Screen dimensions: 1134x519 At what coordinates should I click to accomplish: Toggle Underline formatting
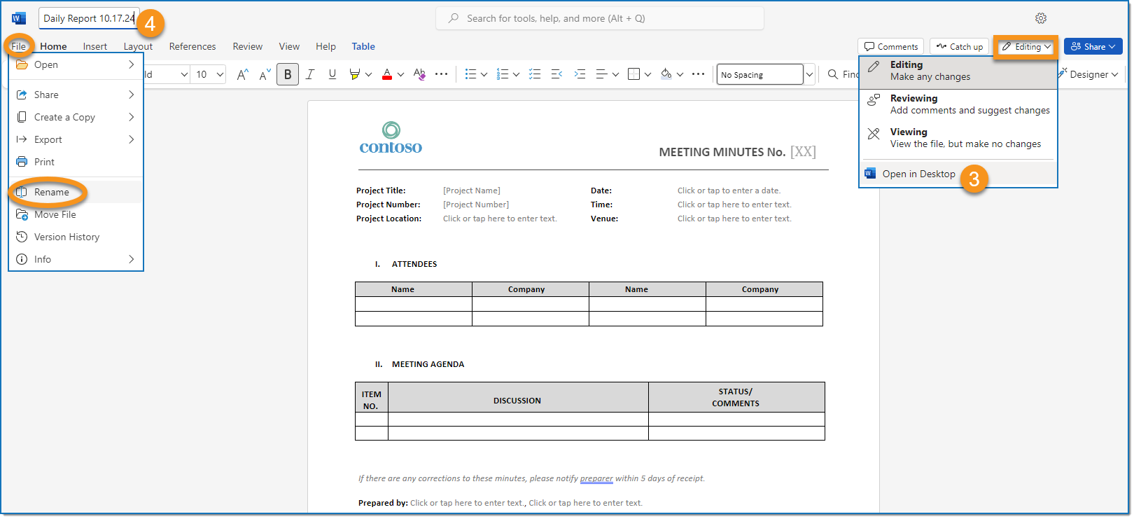tap(332, 74)
